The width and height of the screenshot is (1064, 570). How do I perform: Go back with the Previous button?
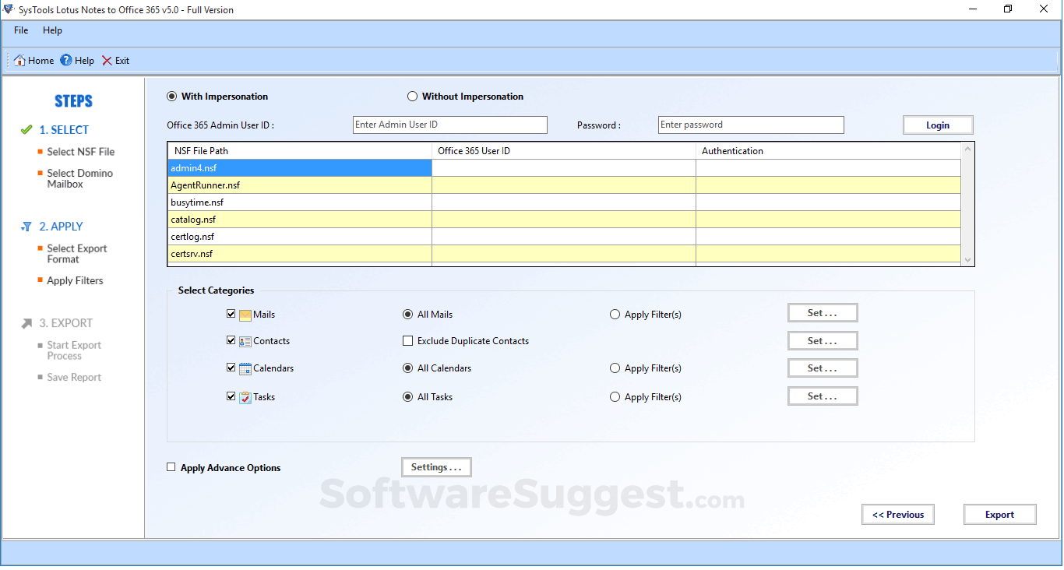coord(898,515)
